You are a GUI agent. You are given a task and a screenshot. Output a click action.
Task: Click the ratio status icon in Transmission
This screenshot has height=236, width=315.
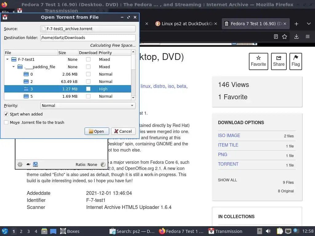pyautogui.click(x=103, y=165)
